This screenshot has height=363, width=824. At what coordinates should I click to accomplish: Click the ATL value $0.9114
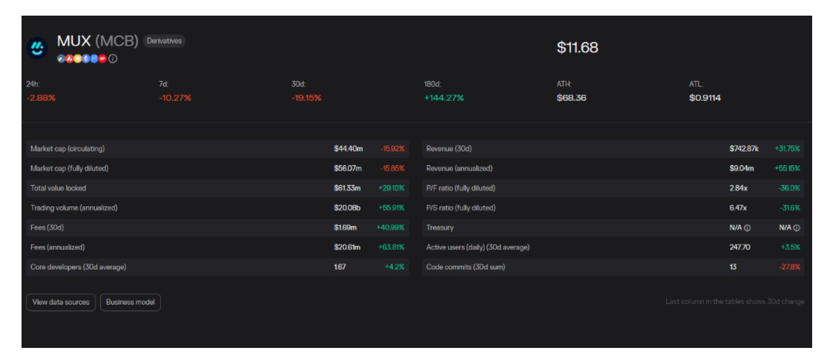705,98
